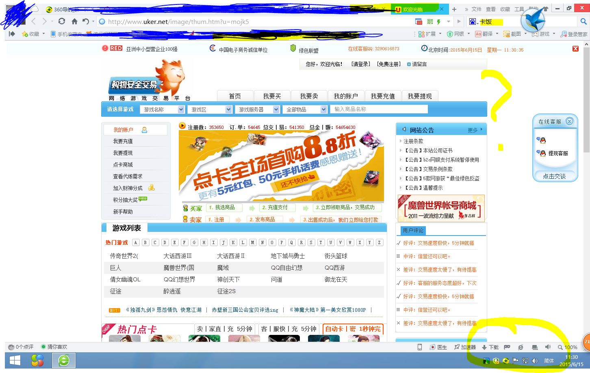Click the green lightning speed-mode icon
The height and width of the screenshot is (373, 590).
tap(439, 21)
